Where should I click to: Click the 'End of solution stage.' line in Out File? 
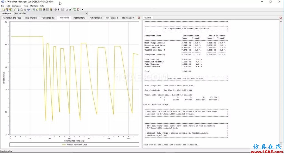(x=156, y=104)
